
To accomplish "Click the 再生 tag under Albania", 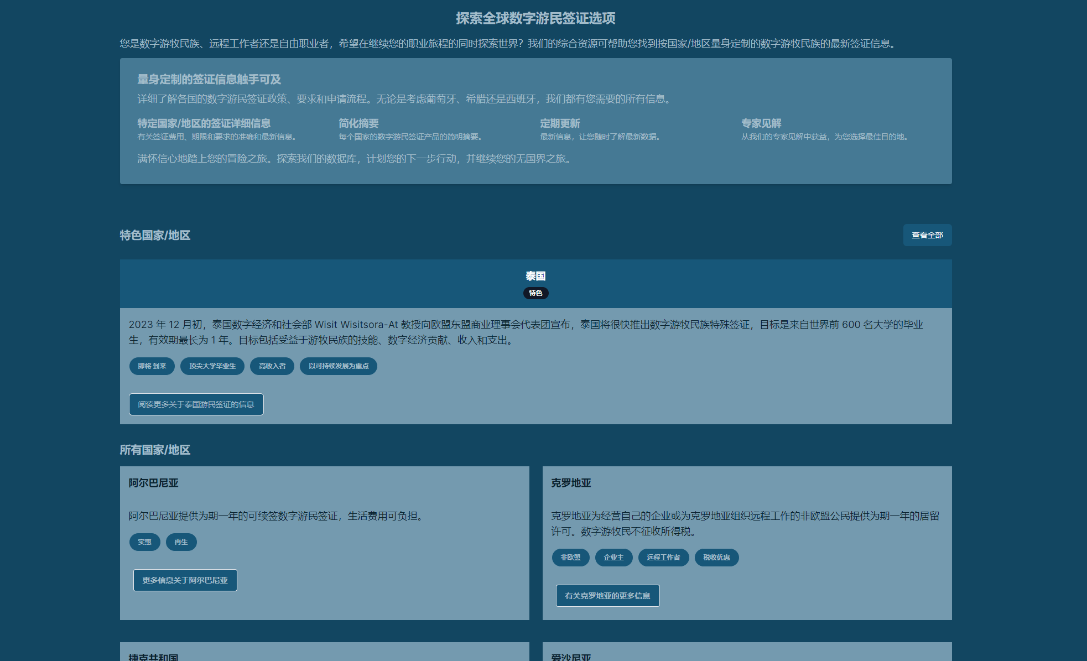I will point(181,542).
